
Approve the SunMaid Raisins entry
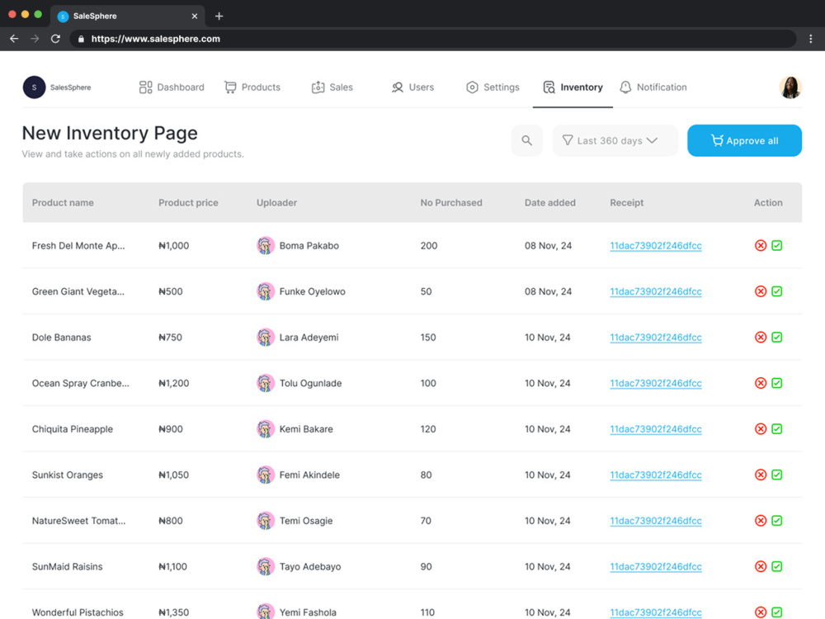click(x=776, y=566)
